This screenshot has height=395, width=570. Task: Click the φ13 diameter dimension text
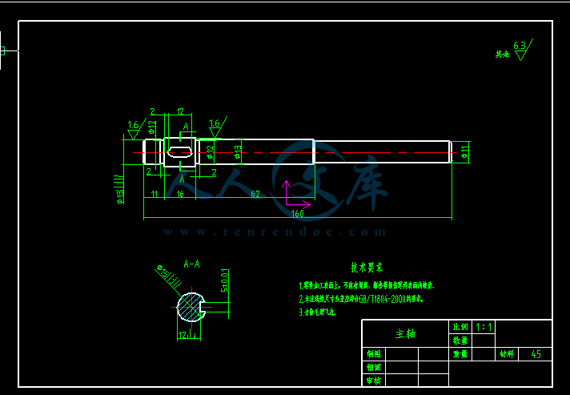(x=238, y=151)
